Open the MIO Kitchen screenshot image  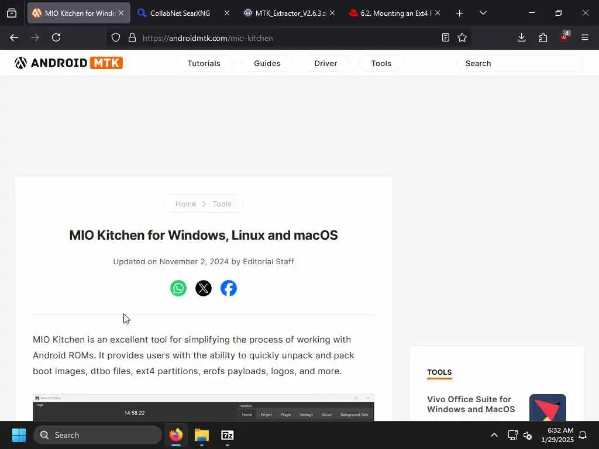203,407
